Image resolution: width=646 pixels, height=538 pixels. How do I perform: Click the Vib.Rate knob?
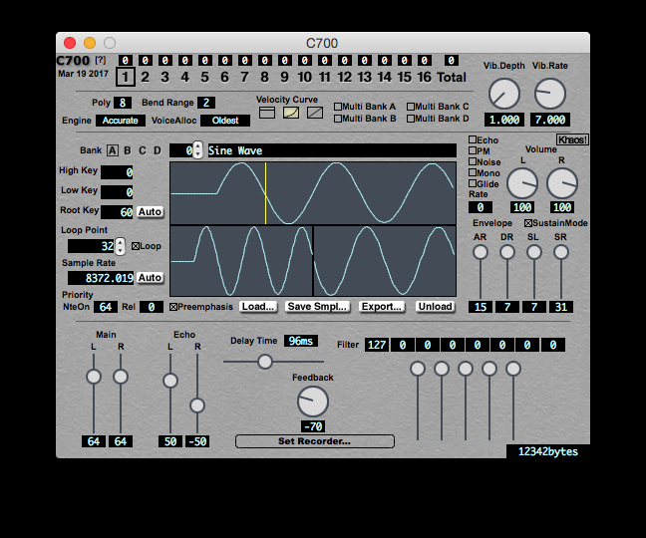coord(549,94)
